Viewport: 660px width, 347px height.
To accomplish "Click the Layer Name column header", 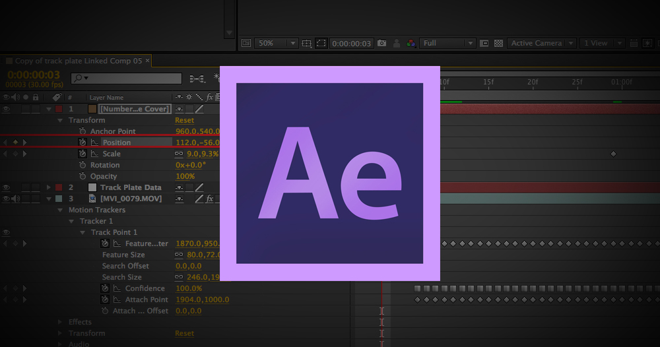I will pos(106,97).
